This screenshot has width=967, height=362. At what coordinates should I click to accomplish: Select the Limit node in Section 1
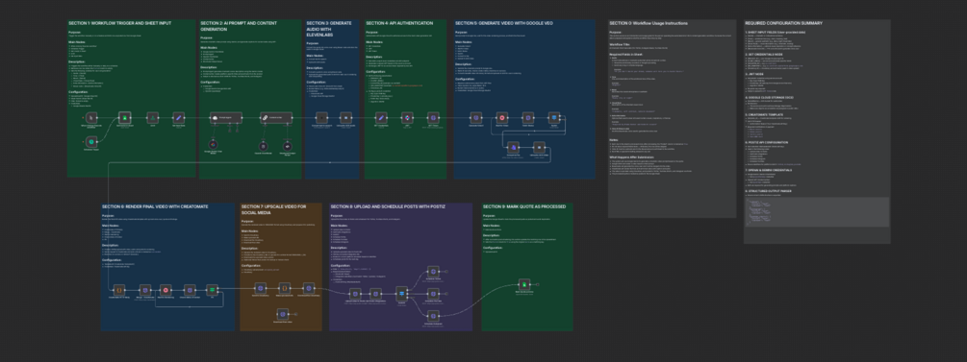coord(152,117)
